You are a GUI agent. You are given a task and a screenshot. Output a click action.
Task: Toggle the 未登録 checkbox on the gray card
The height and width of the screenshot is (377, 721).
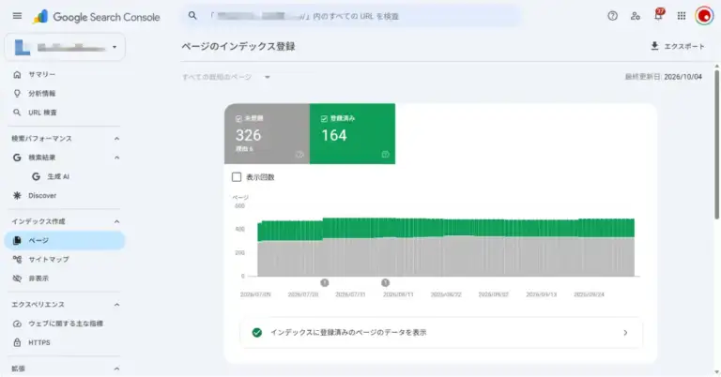pyautogui.click(x=238, y=118)
